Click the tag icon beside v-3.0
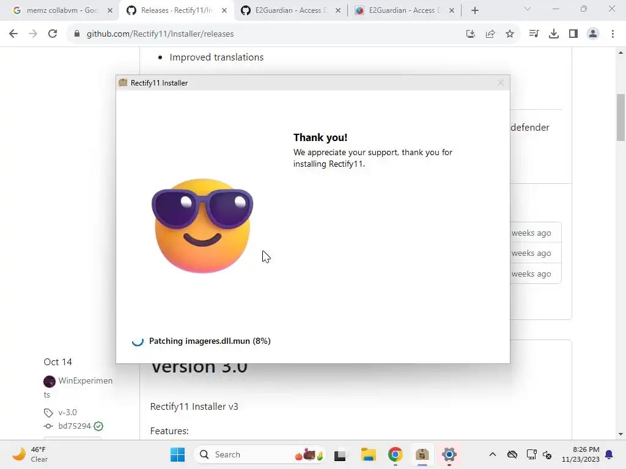 point(48,413)
